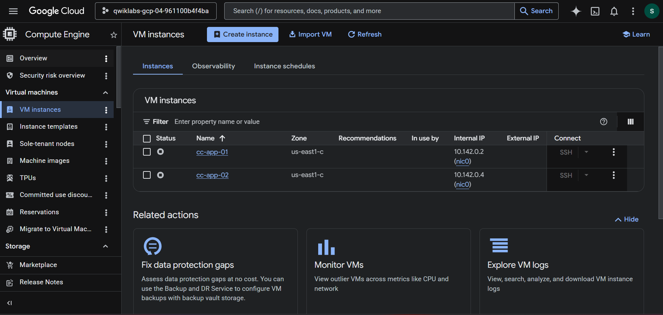Open top bar more options menu
663x315 pixels.
click(x=633, y=11)
